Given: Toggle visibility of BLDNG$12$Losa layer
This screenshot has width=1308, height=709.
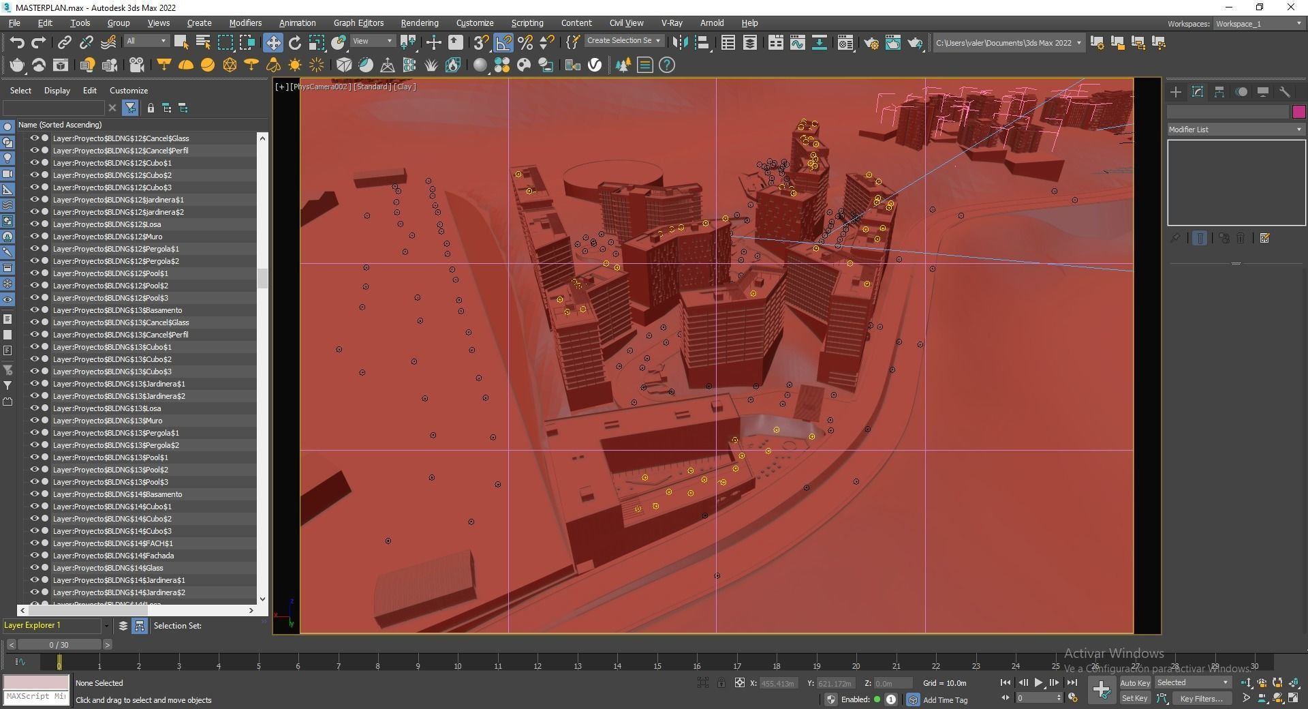Looking at the screenshot, I should click(x=33, y=224).
